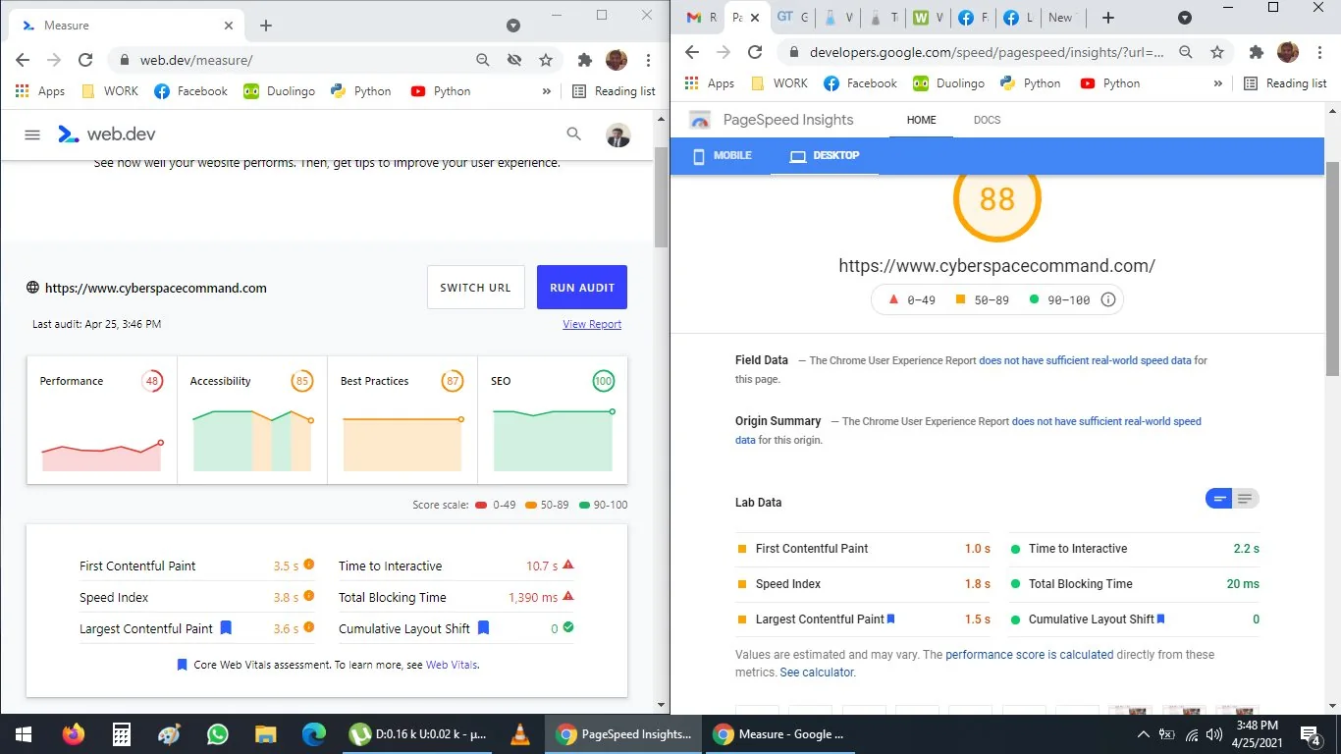Open the SEO score card showing 100
Image resolution: width=1341 pixels, height=754 pixels.
(x=553, y=420)
